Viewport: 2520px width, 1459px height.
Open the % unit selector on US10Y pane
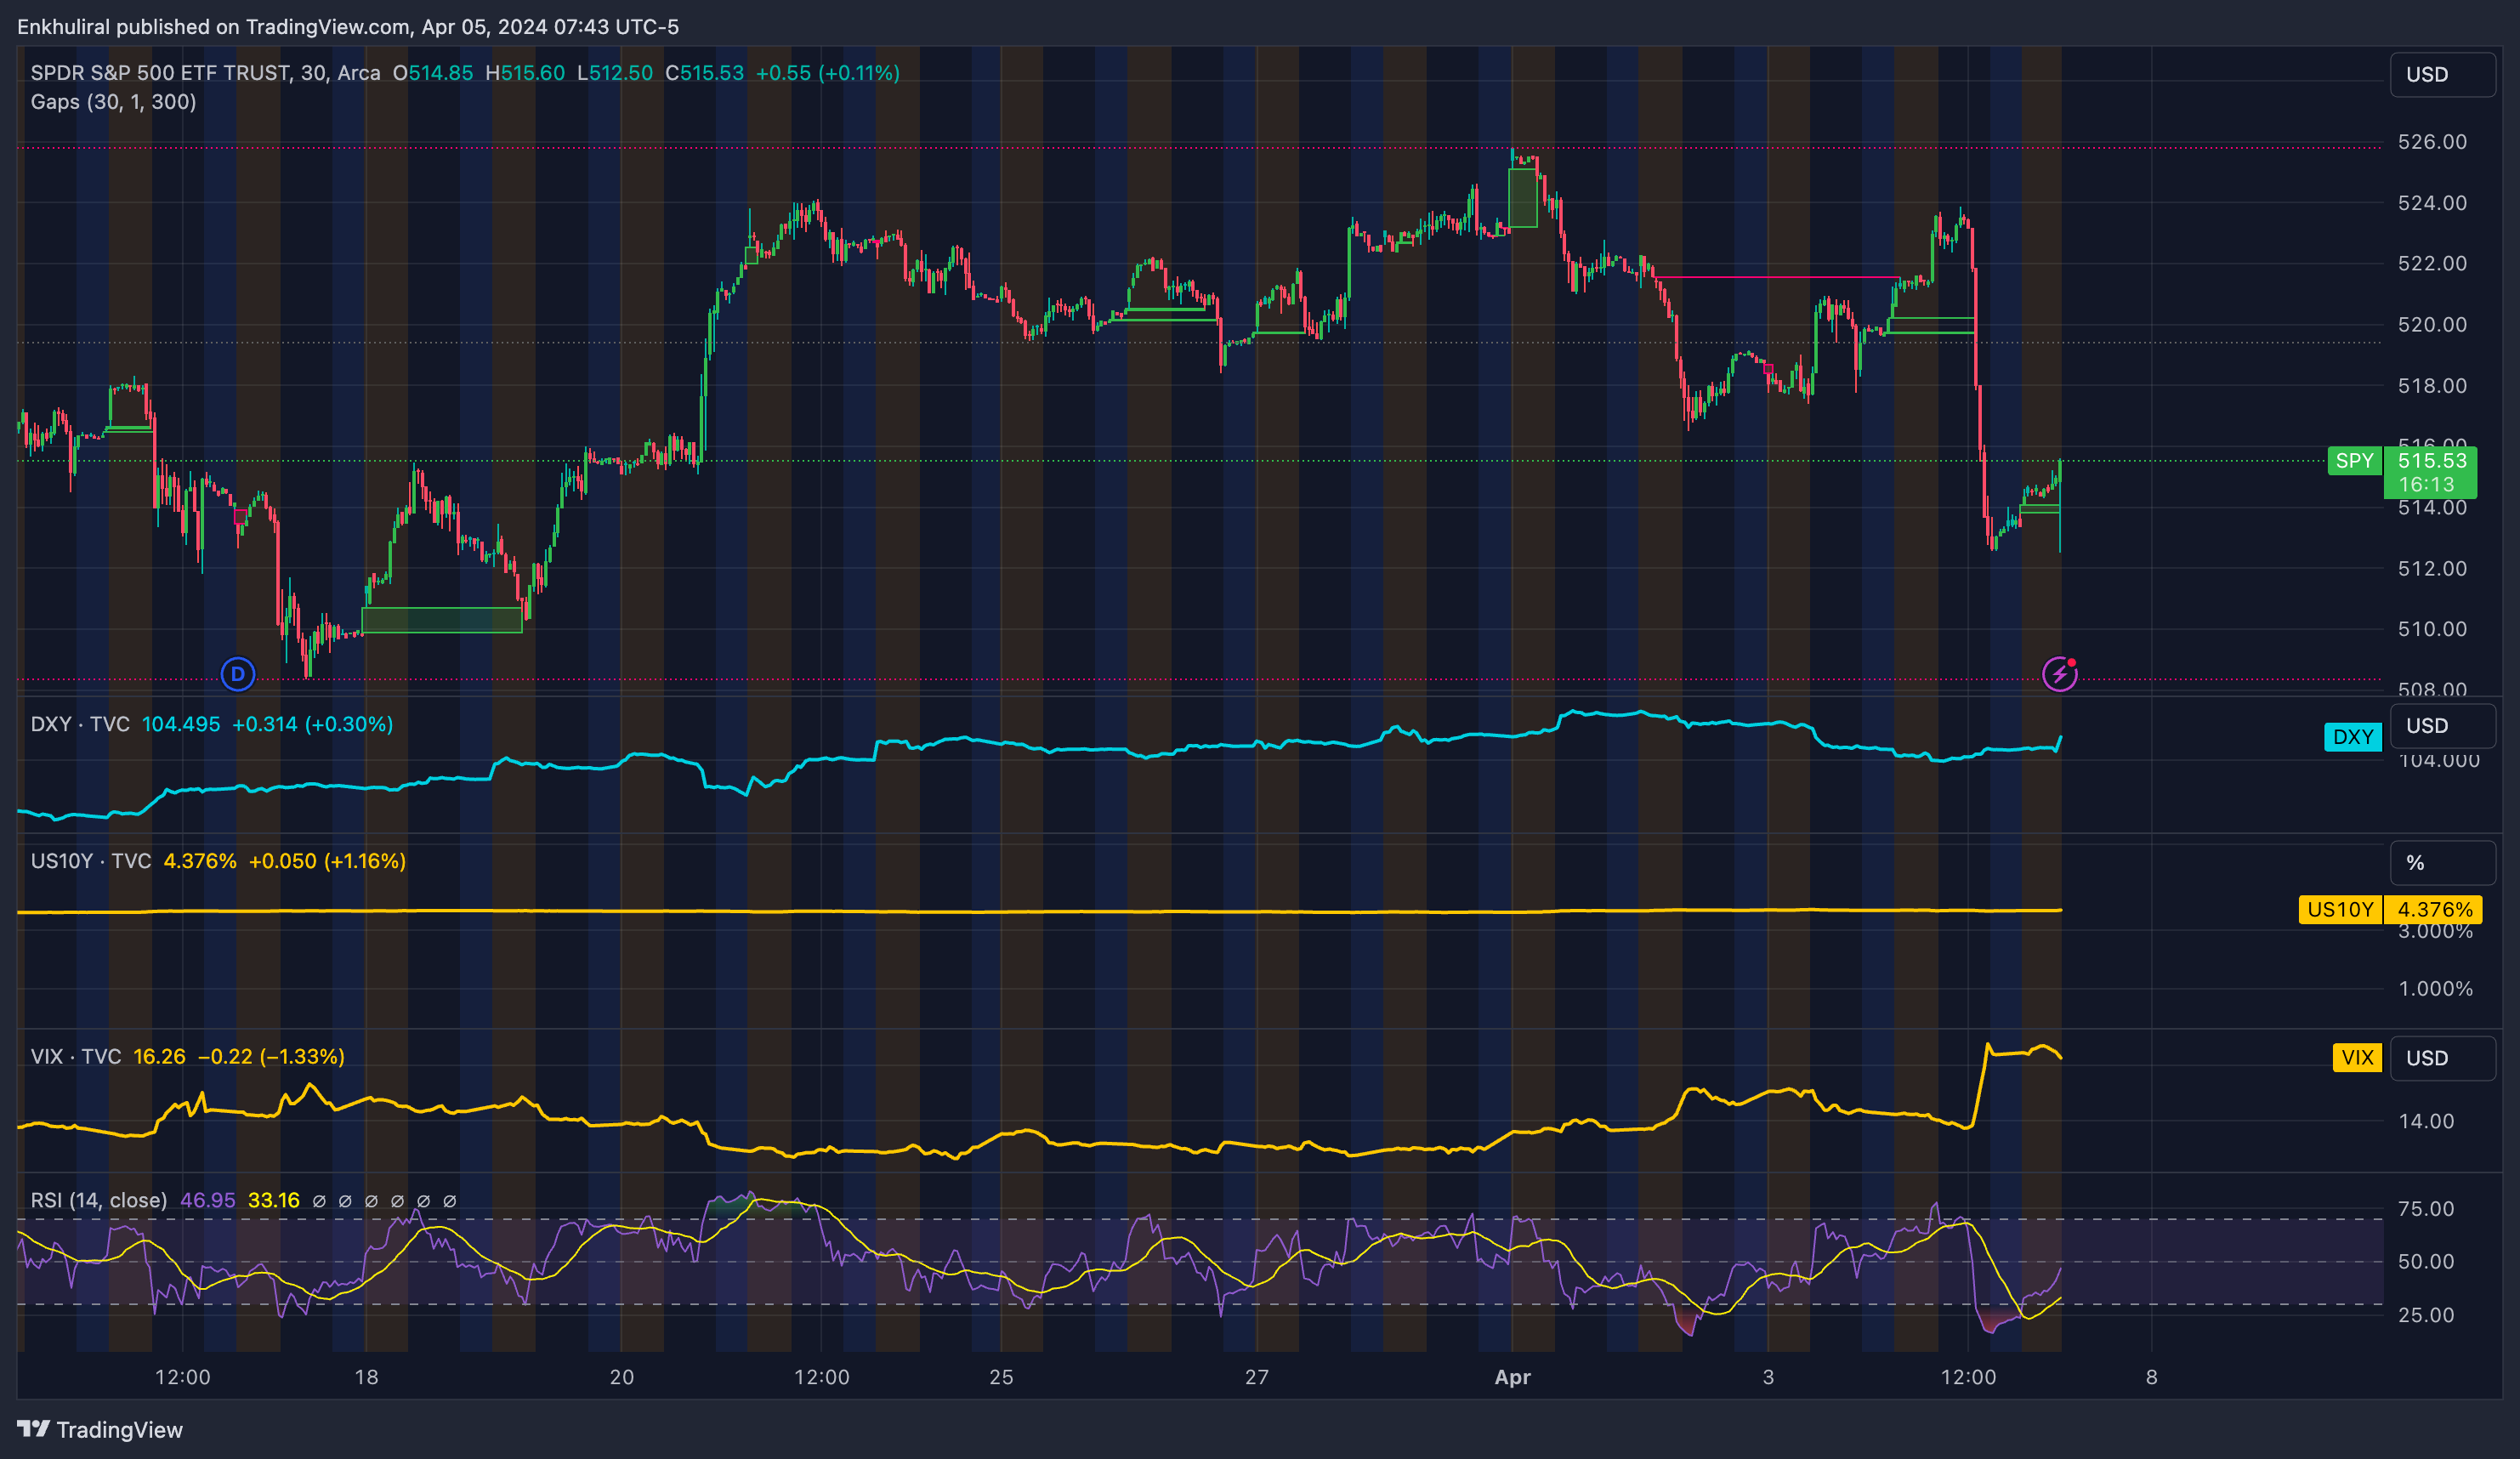tap(2441, 863)
